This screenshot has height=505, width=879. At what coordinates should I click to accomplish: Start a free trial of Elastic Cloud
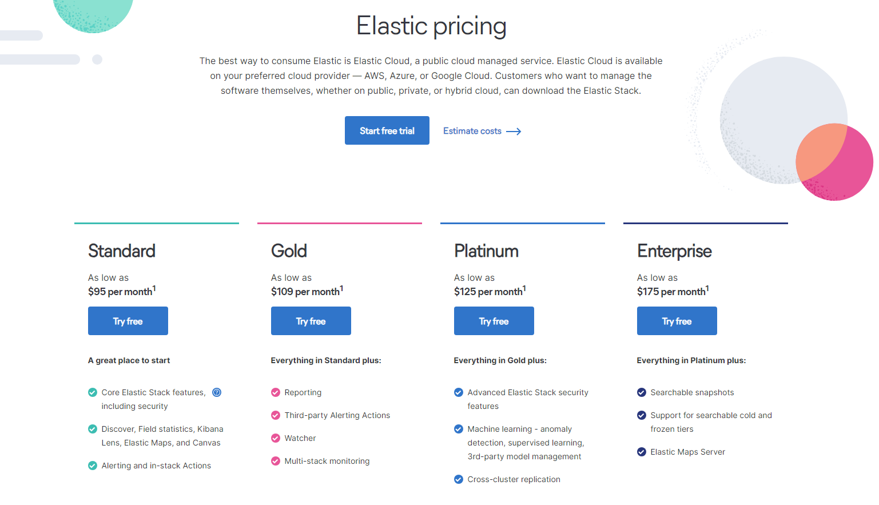click(x=387, y=130)
